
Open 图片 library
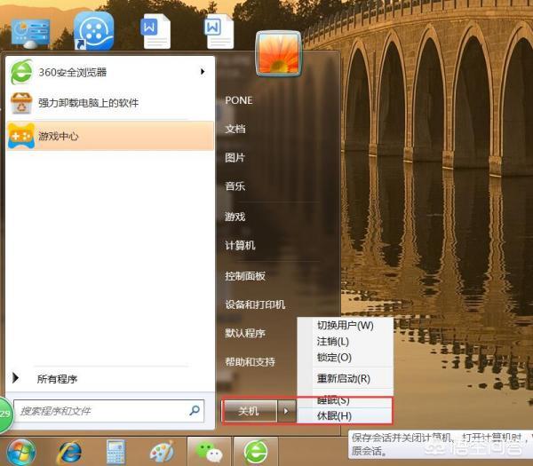coord(235,157)
